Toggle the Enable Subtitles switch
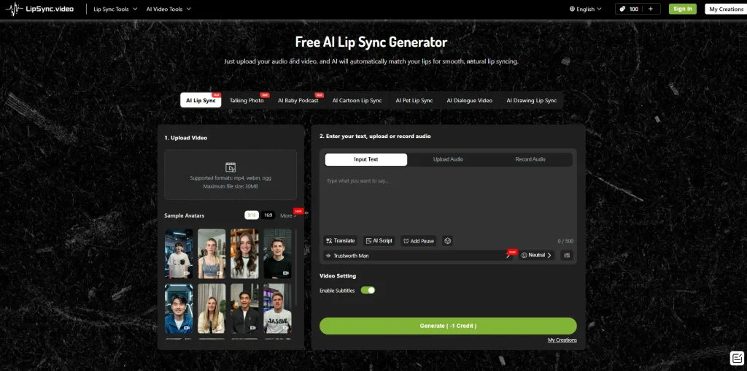The width and height of the screenshot is (747, 371). click(368, 290)
